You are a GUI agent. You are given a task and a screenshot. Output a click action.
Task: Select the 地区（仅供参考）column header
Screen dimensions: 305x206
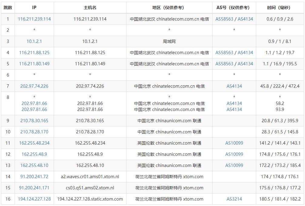tap(169, 8)
